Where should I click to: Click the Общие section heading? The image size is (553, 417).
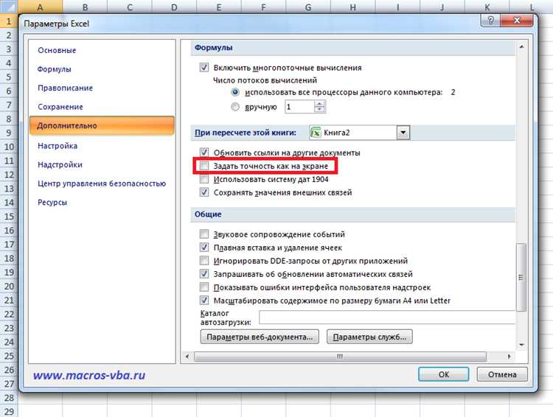(x=208, y=214)
